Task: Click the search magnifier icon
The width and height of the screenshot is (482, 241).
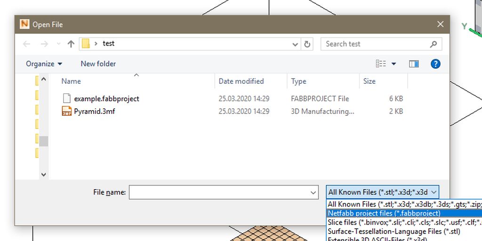Action: [x=434, y=44]
